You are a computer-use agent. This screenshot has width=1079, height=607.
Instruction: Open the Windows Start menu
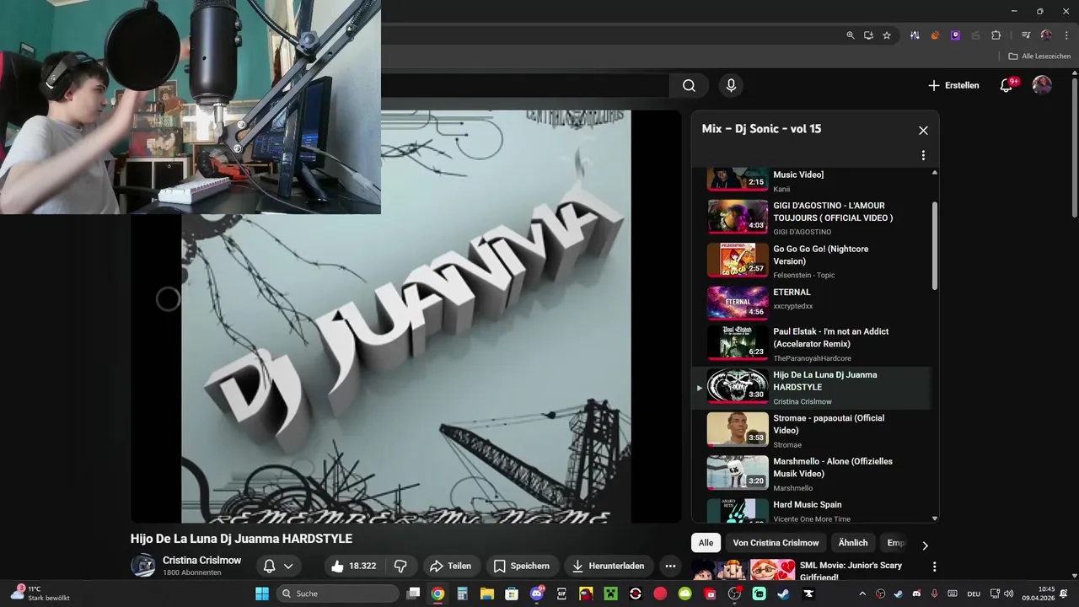tap(262, 594)
